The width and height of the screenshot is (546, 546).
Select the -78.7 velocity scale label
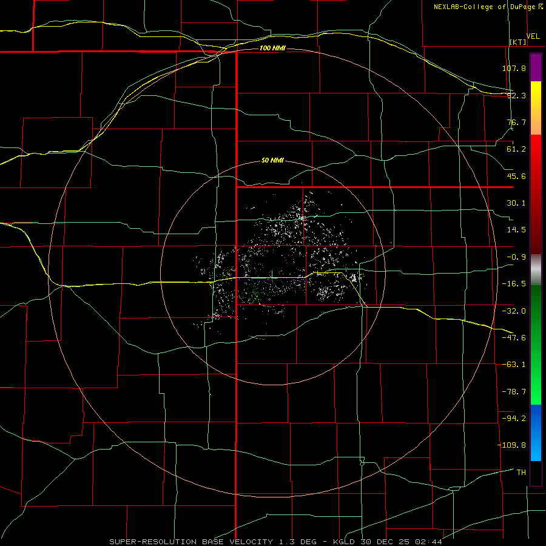coord(514,392)
